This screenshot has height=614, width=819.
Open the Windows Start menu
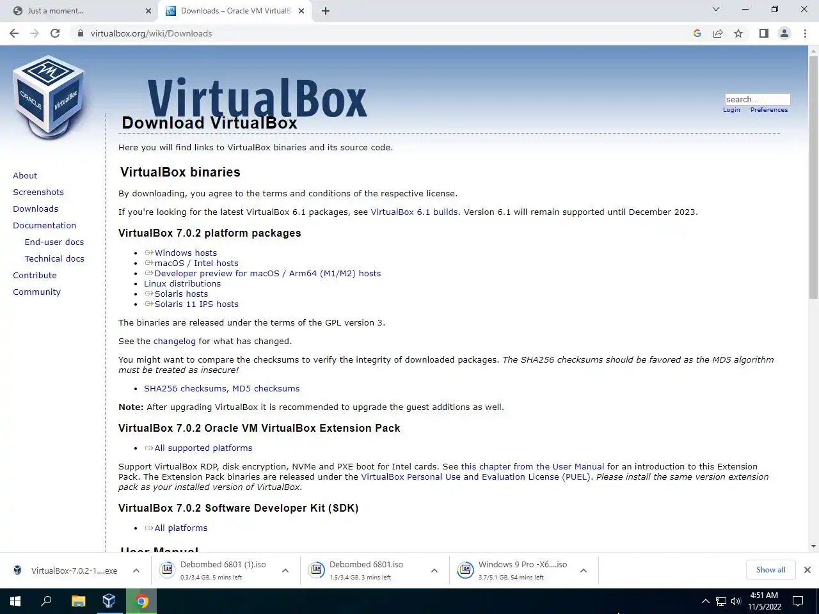15,601
